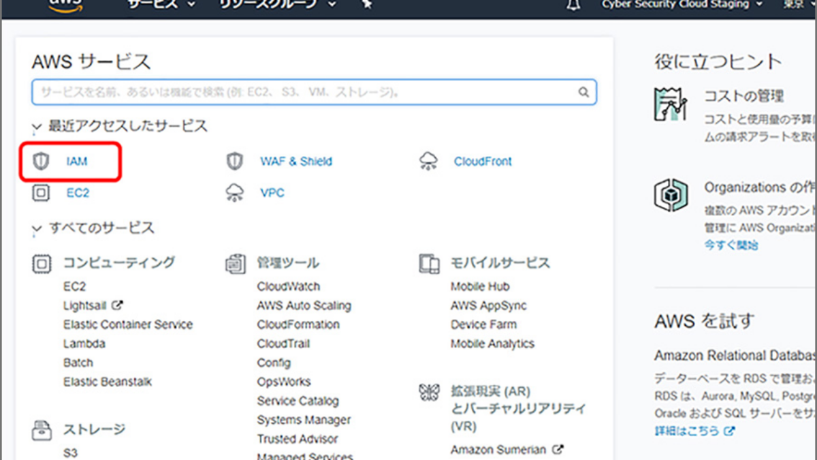The width and height of the screenshot is (817, 460).
Task: Click the EC2 chip icon in recent services
Action: click(42, 193)
